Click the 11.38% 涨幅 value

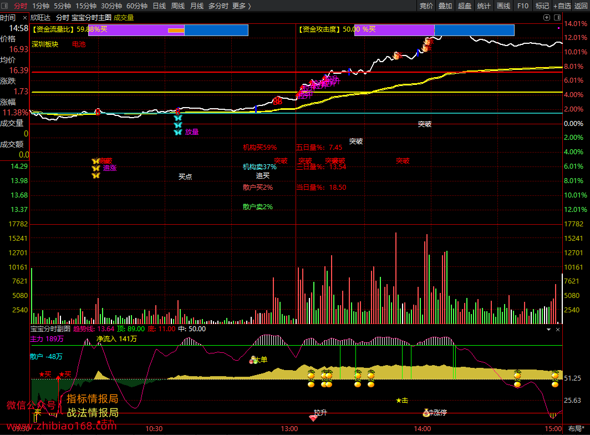pyautogui.click(x=16, y=113)
